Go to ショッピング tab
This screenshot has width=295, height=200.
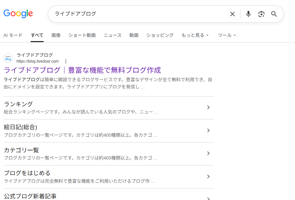click(x=160, y=35)
